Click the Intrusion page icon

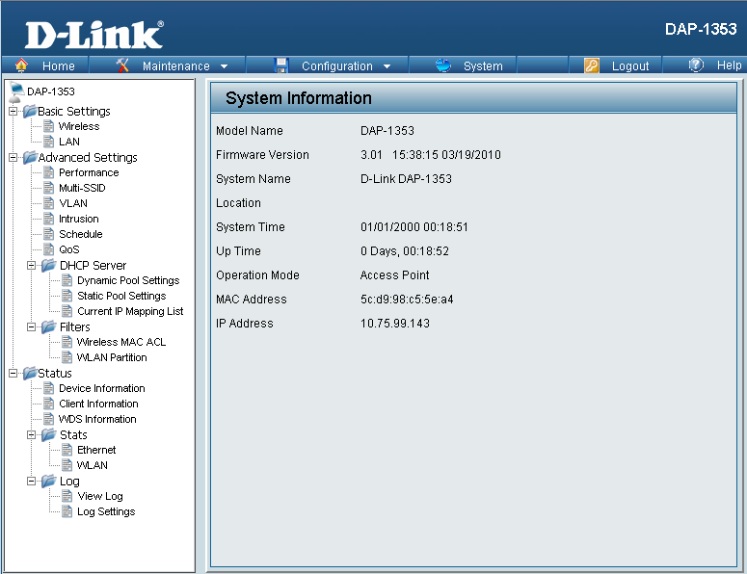tap(48, 219)
